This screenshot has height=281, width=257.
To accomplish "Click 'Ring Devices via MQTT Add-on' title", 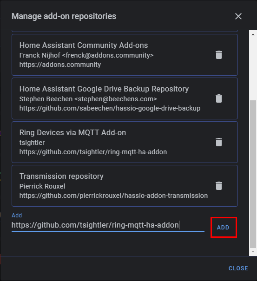I will pyautogui.click(x=72, y=133).
